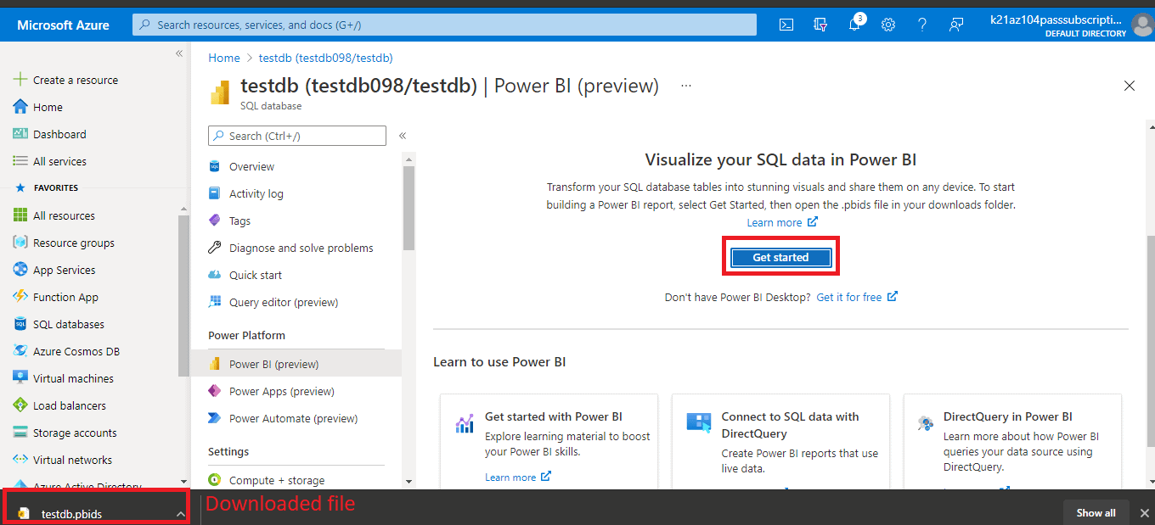Open the help question mark icon
The image size is (1155, 525).
coord(922,25)
